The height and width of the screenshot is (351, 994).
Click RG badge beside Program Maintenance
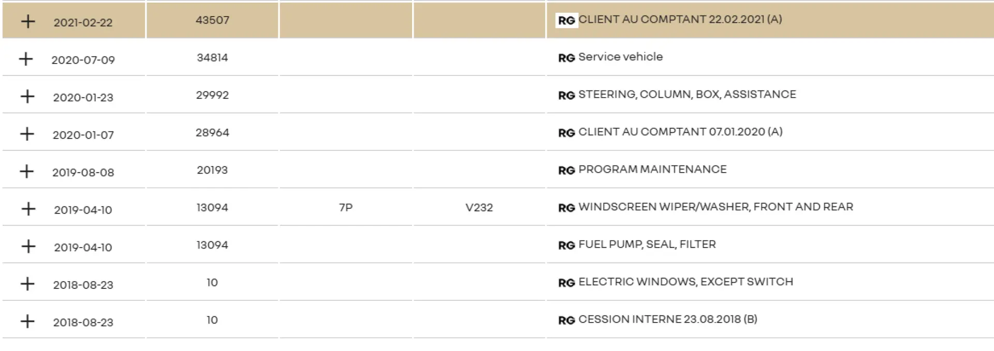(x=566, y=170)
